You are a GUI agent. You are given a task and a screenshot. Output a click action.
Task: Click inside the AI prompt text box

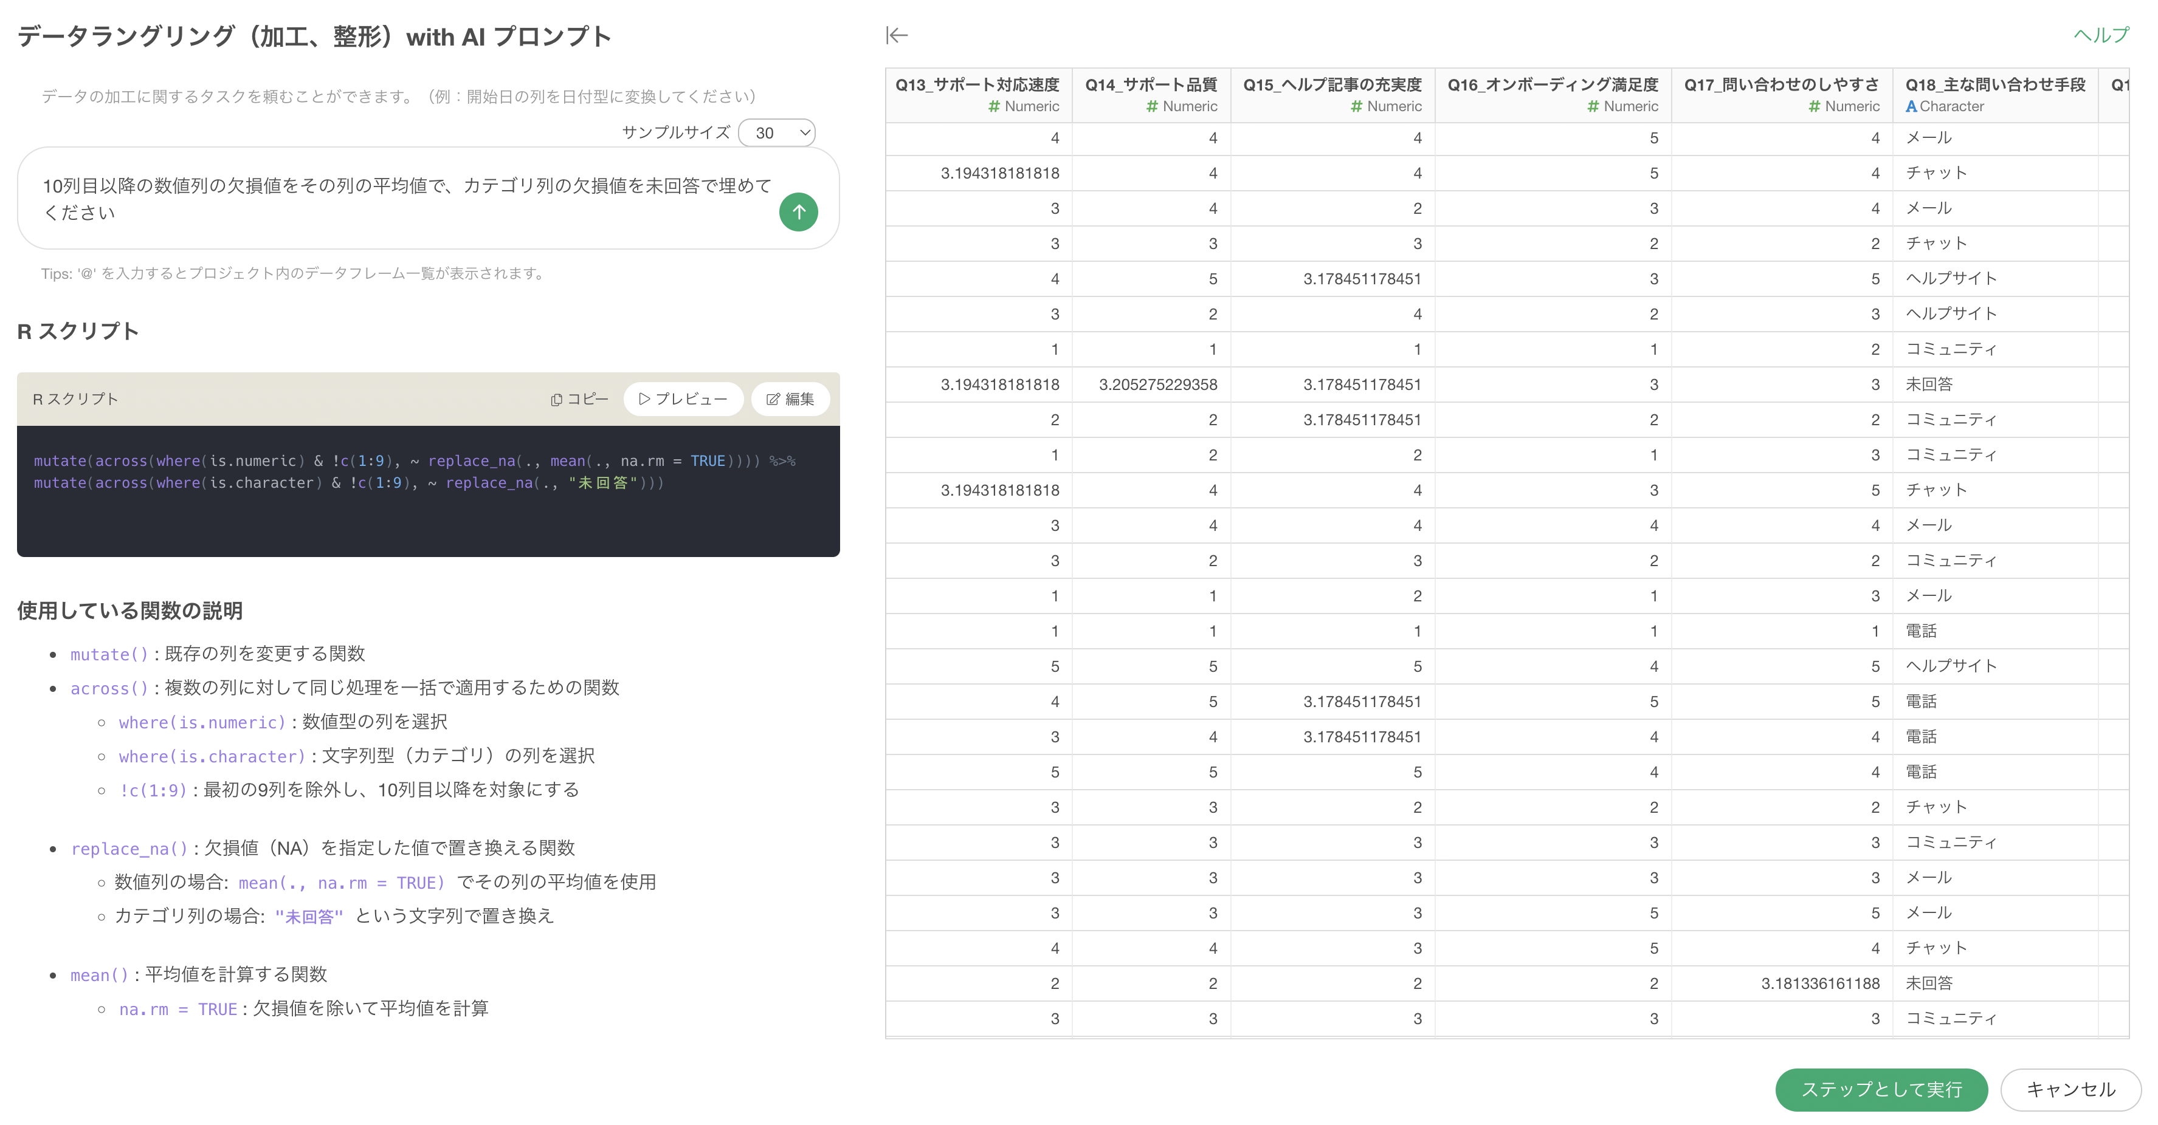pos(402,199)
